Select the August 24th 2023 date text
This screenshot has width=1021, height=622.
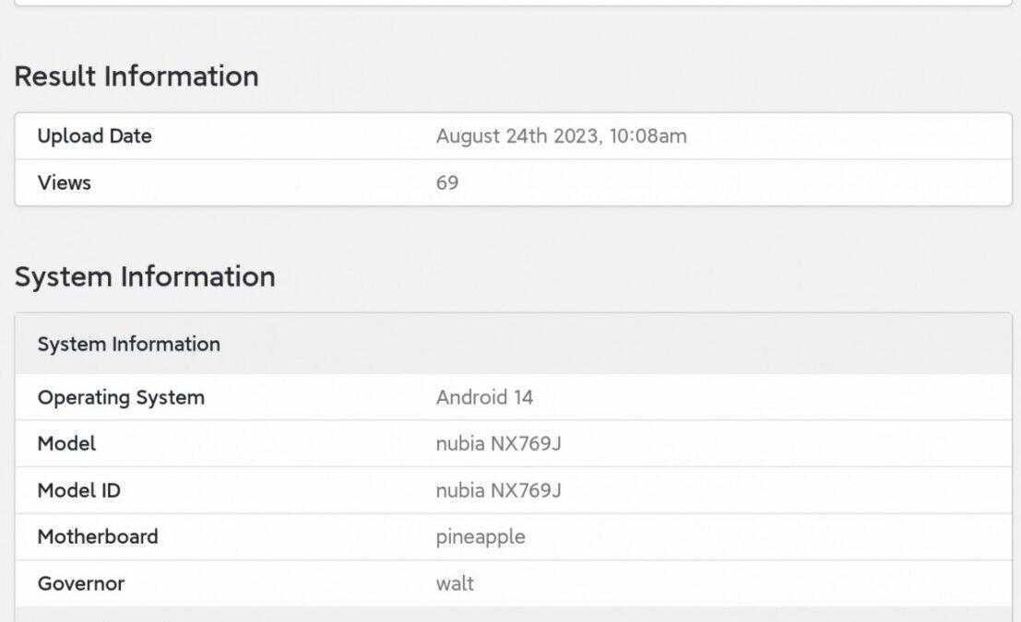click(518, 136)
